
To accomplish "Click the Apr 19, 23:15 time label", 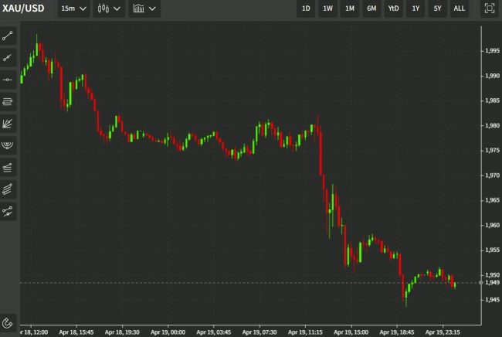I will [x=443, y=332].
